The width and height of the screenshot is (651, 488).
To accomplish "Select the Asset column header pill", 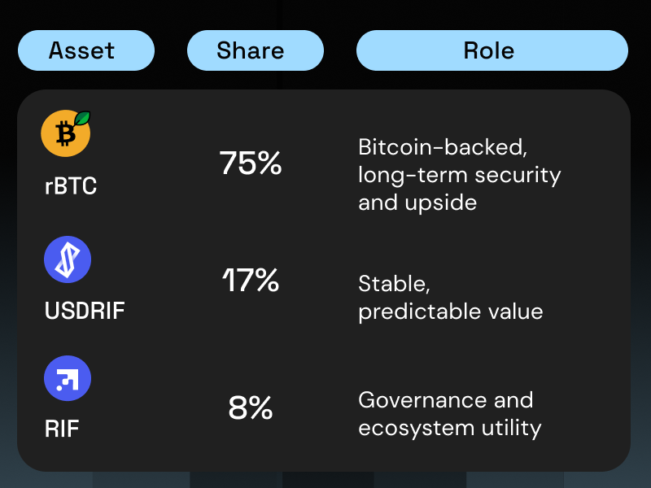I will coord(86,50).
